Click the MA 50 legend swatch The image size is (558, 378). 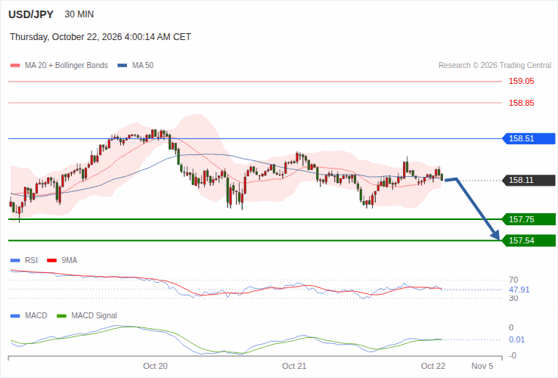click(x=122, y=66)
